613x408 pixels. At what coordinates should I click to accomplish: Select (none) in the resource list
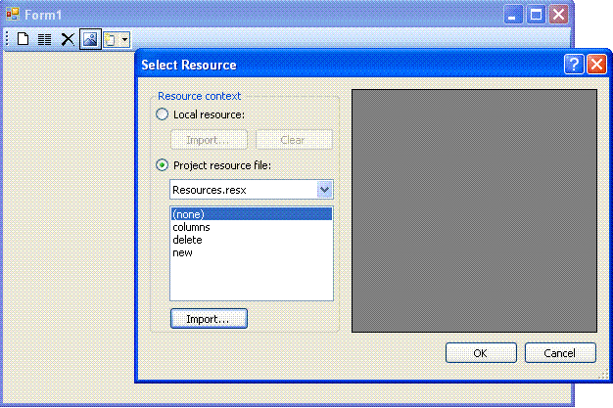point(252,214)
